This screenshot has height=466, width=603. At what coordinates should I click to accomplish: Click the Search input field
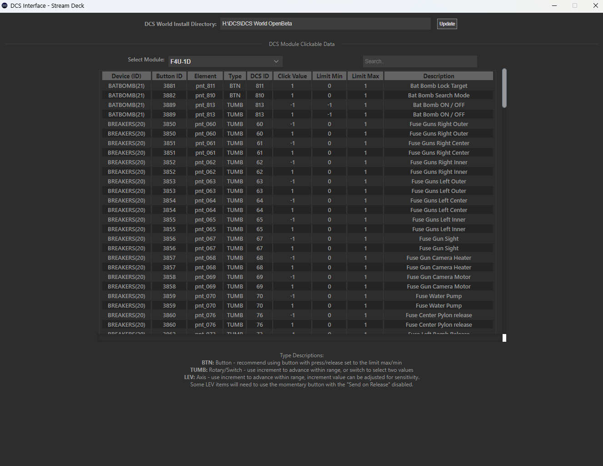420,61
